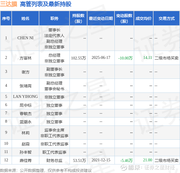This screenshot has width=180, height=173.
Task: Click the date 2025-06-17
Action: 101,57
